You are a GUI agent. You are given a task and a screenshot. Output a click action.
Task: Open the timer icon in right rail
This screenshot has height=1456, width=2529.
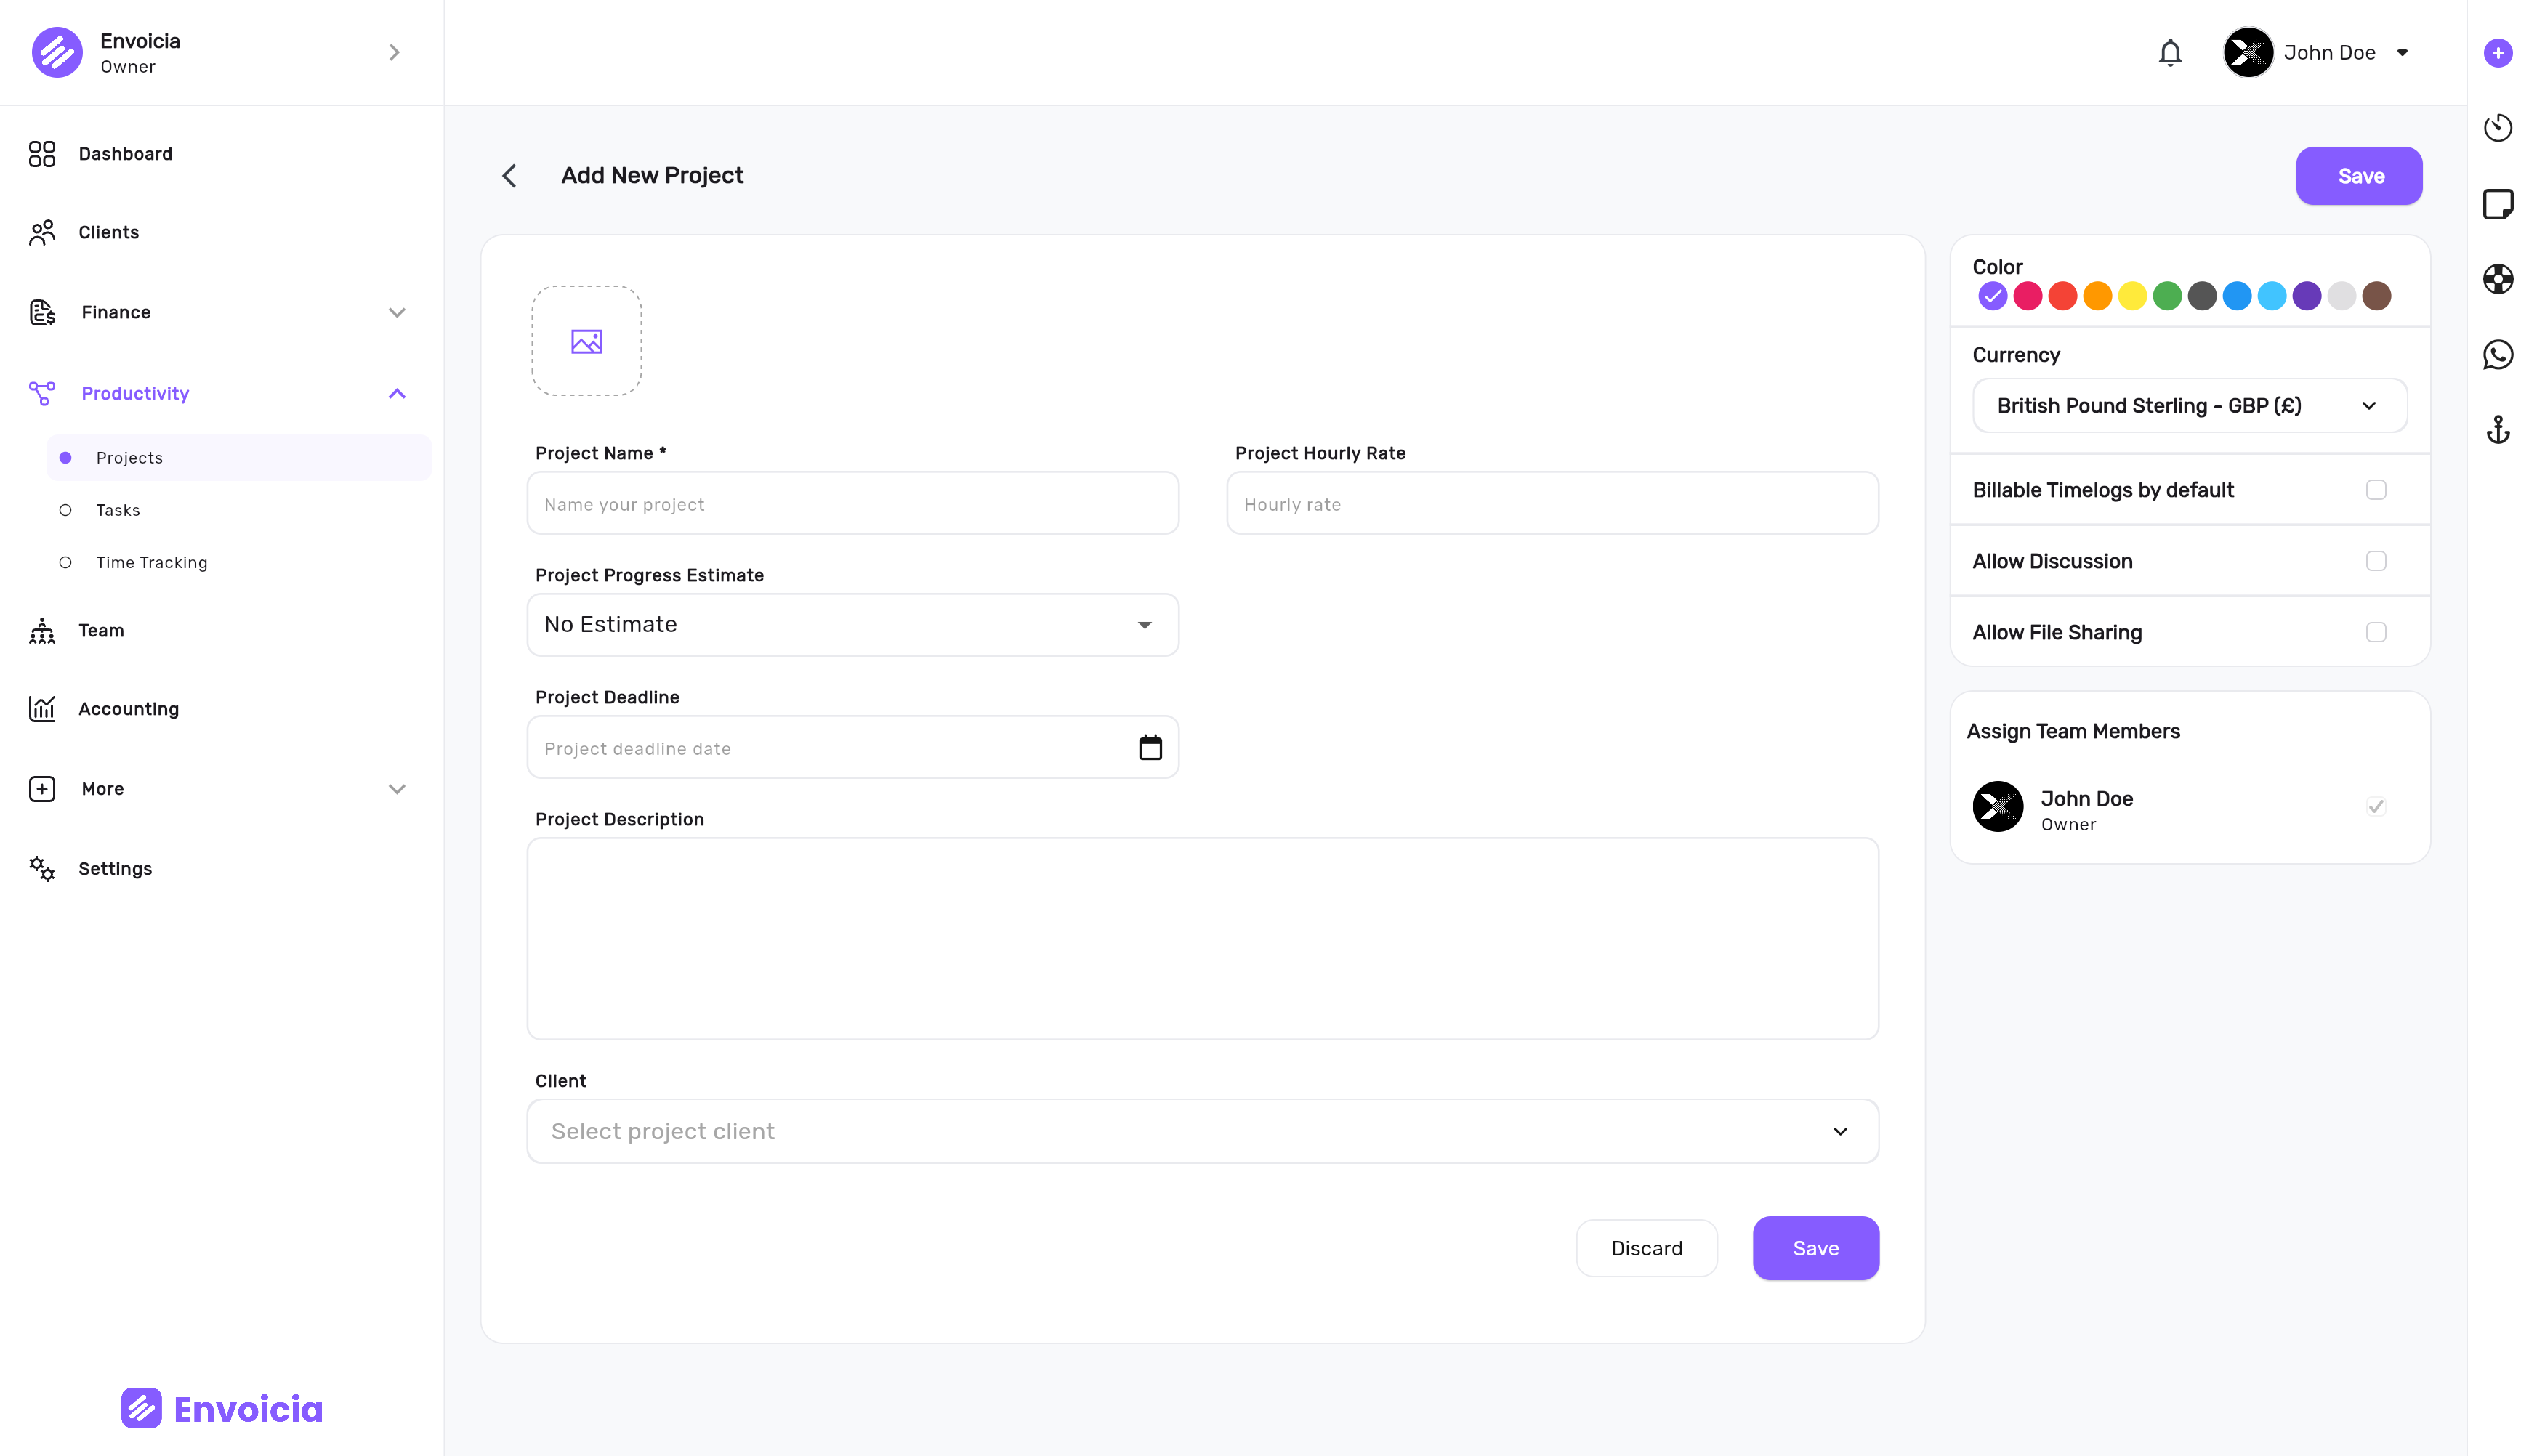pos(2497,128)
